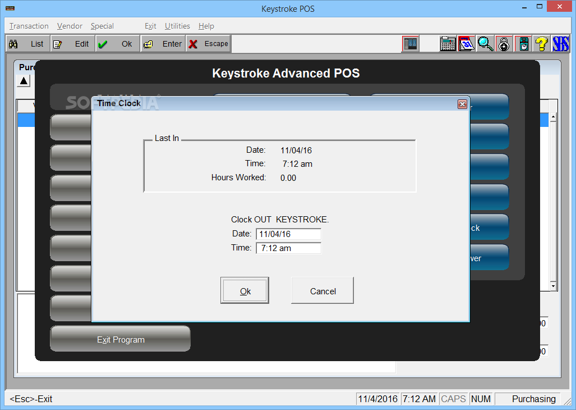This screenshot has height=410, width=576.
Task: Open the menu screen panel icon
Action: tap(410, 44)
